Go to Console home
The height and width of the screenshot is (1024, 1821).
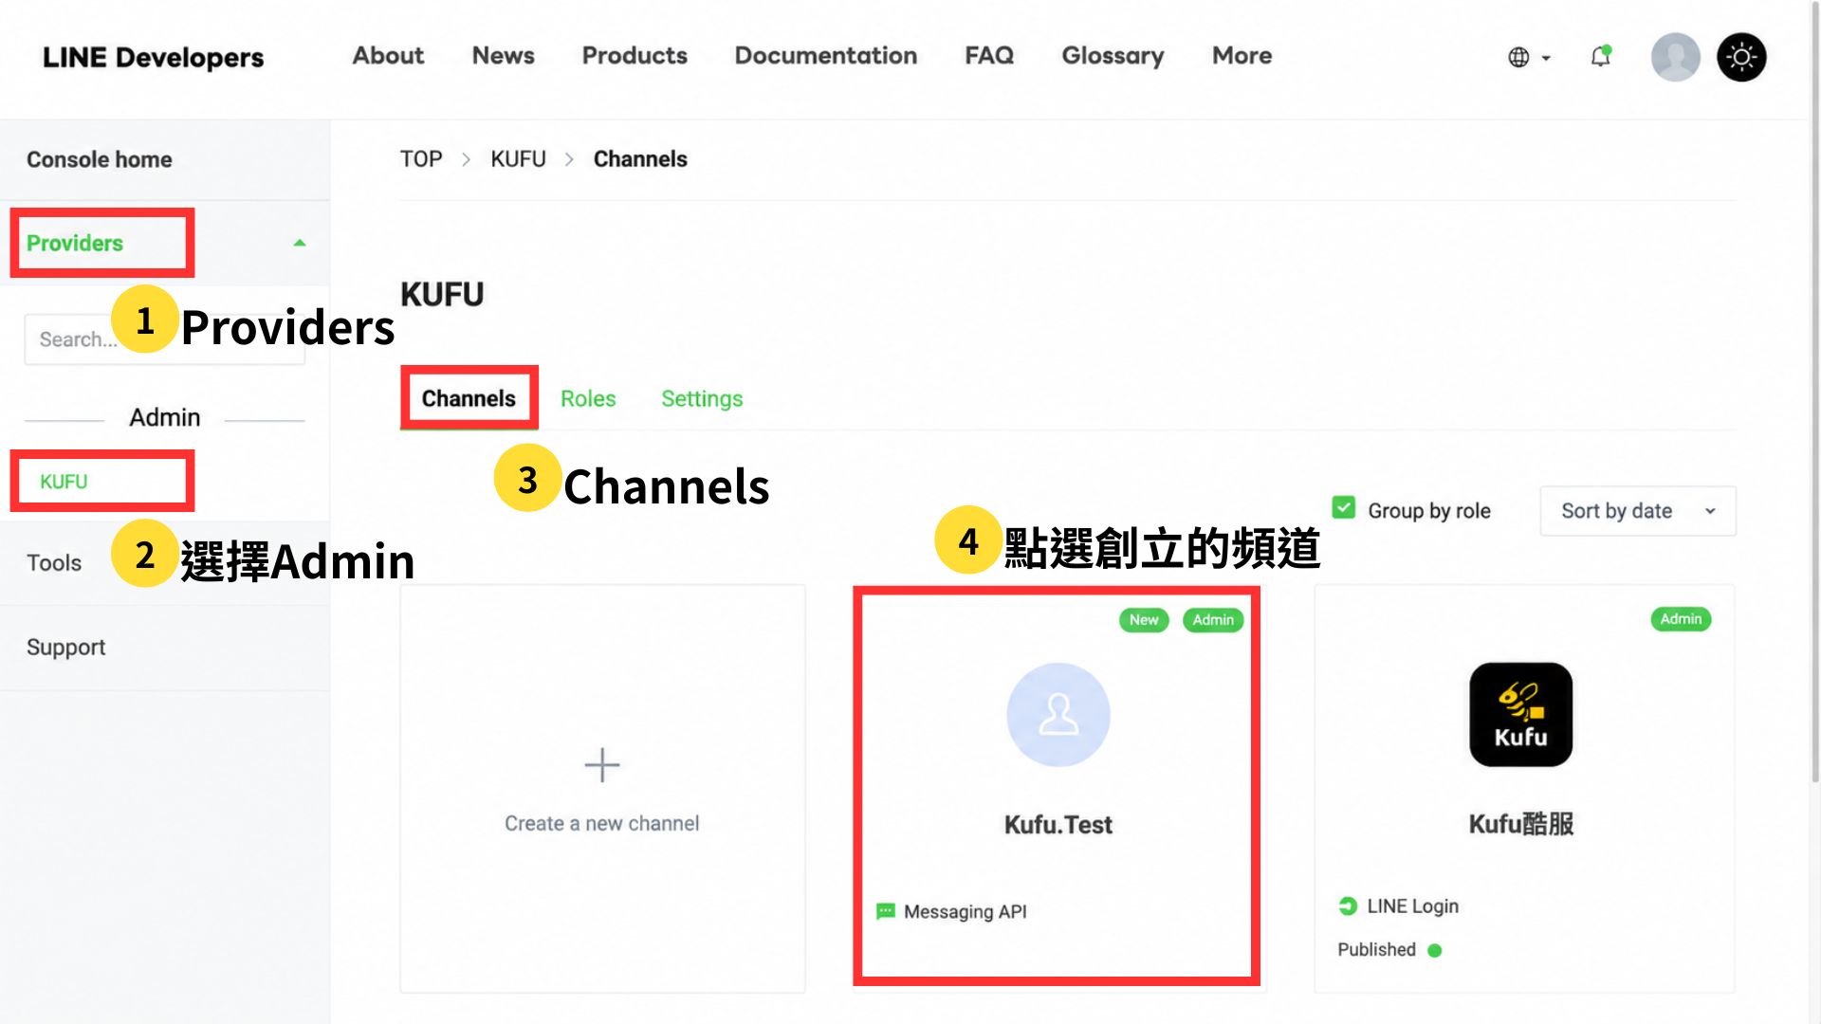[x=100, y=159]
